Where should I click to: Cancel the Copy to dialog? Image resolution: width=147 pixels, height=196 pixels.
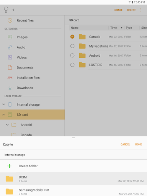point(125,144)
